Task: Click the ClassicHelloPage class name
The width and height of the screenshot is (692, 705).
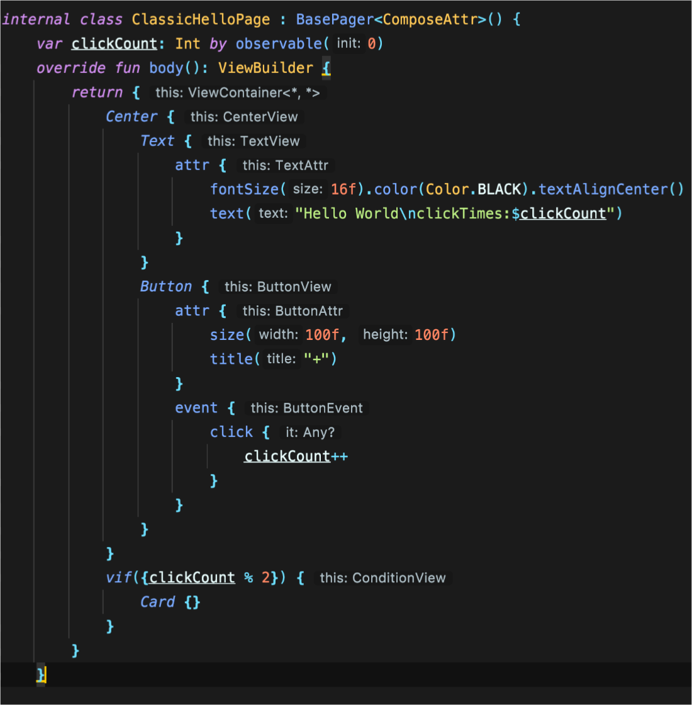Action: [201, 20]
